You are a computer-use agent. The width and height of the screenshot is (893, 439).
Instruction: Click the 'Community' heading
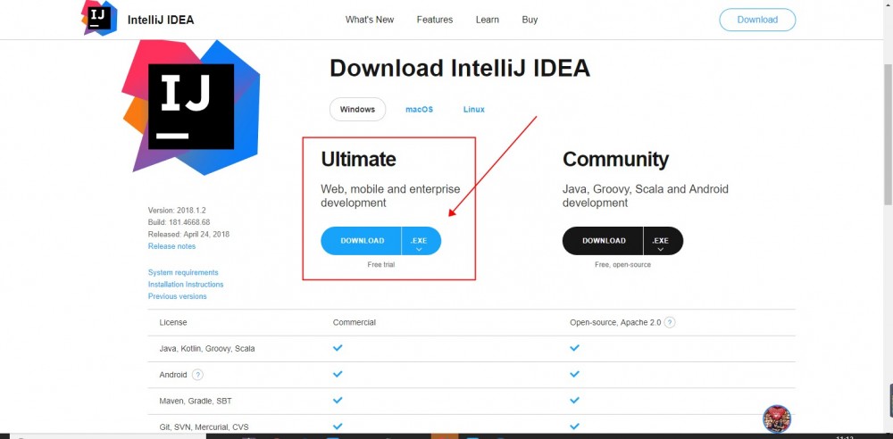(x=615, y=160)
